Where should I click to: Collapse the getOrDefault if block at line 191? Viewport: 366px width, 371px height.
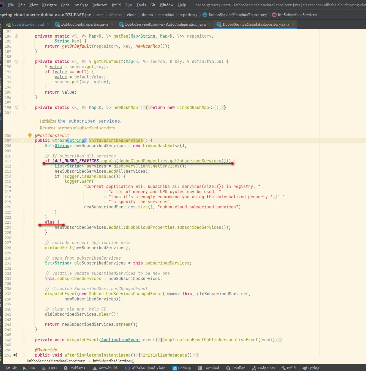[x=23, y=72]
